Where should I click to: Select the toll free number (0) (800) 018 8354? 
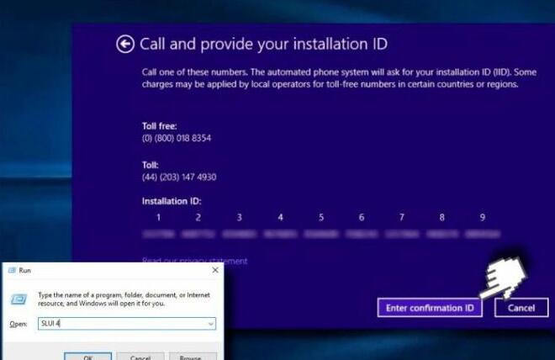[x=177, y=138]
